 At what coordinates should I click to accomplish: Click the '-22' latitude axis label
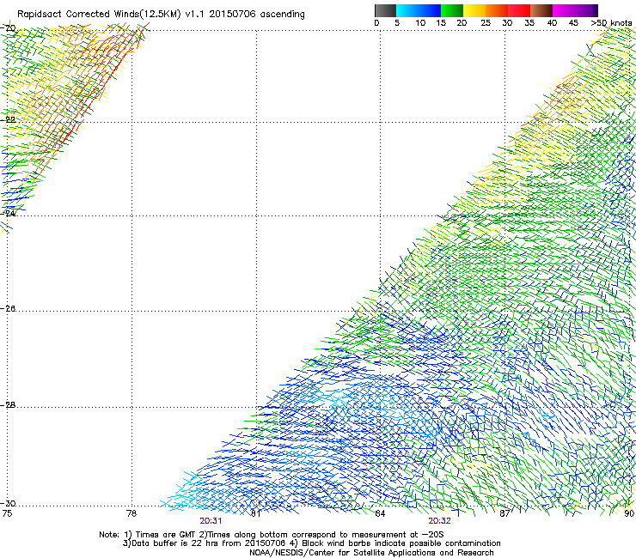point(9,119)
